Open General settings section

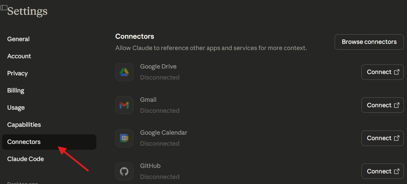(x=19, y=39)
